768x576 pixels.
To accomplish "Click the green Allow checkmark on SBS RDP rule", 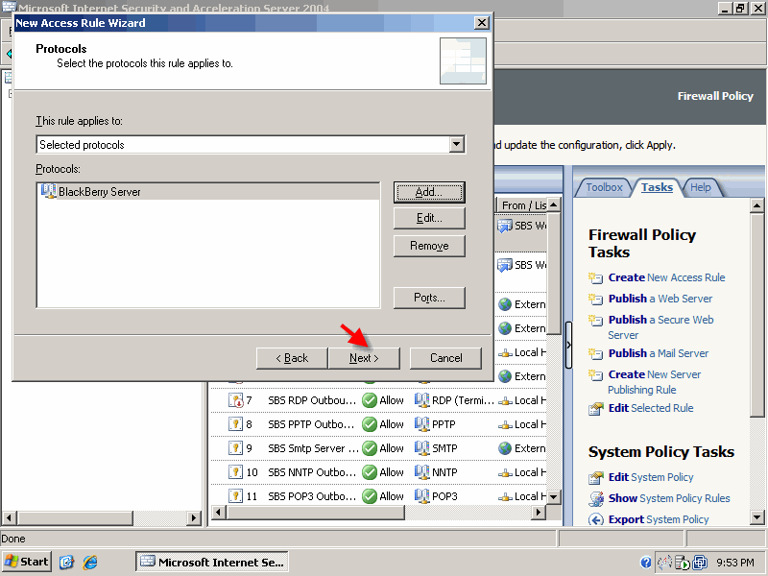I will [370, 400].
